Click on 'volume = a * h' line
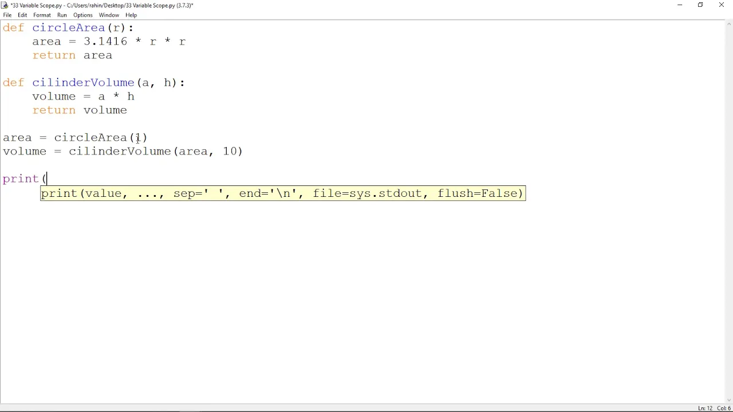The width and height of the screenshot is (733, 412). [83, 96]
